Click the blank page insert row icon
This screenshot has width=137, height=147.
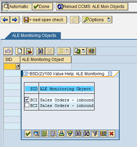(x=20, y=51)
